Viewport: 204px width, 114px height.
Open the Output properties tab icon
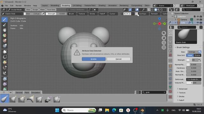click(170, 42)
